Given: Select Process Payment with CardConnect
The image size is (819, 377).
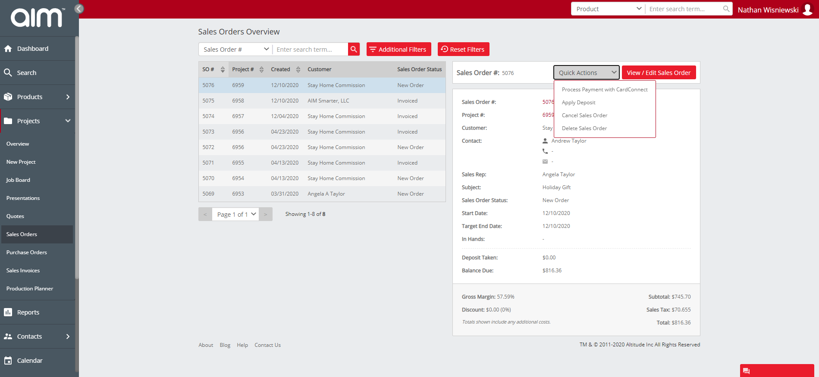Looking at the screenshot, I should click(605, 90).
